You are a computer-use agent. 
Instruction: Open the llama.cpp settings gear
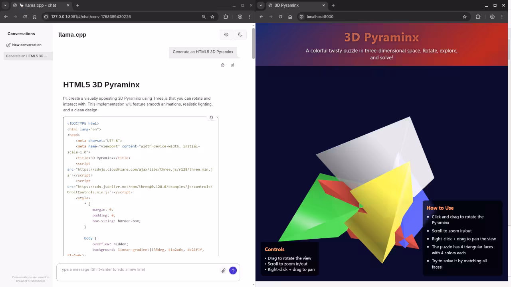click(226, 35)
